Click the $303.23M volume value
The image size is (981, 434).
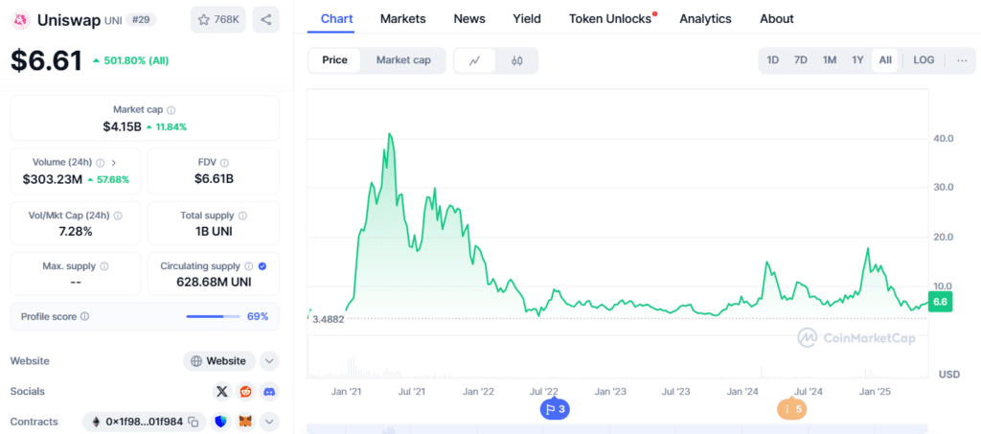point(53,179)
